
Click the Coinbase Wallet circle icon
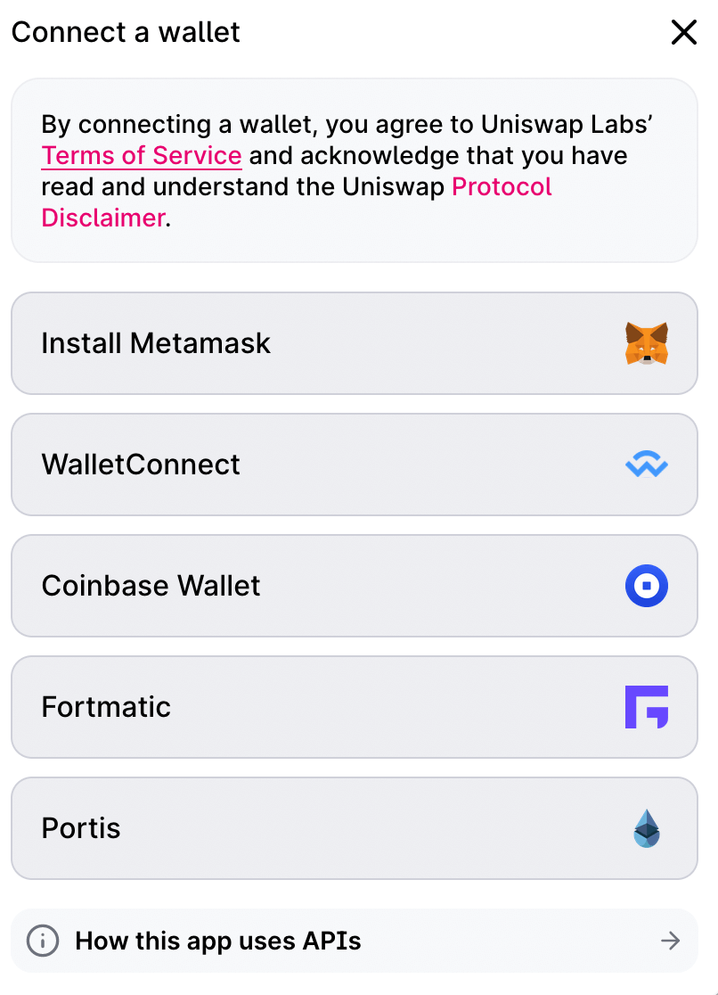pos(647,586)
